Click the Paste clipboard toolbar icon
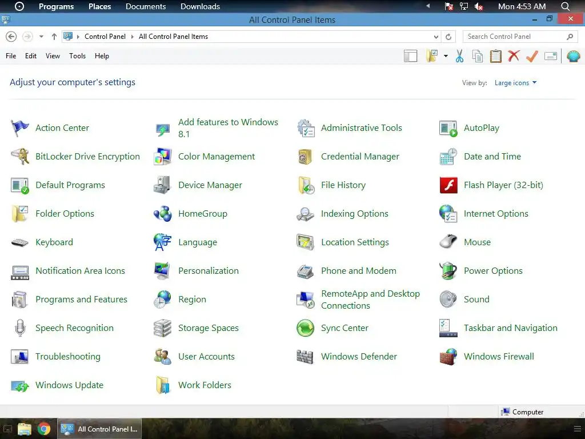This screenshot has height=439, width=585. point(495,56)
